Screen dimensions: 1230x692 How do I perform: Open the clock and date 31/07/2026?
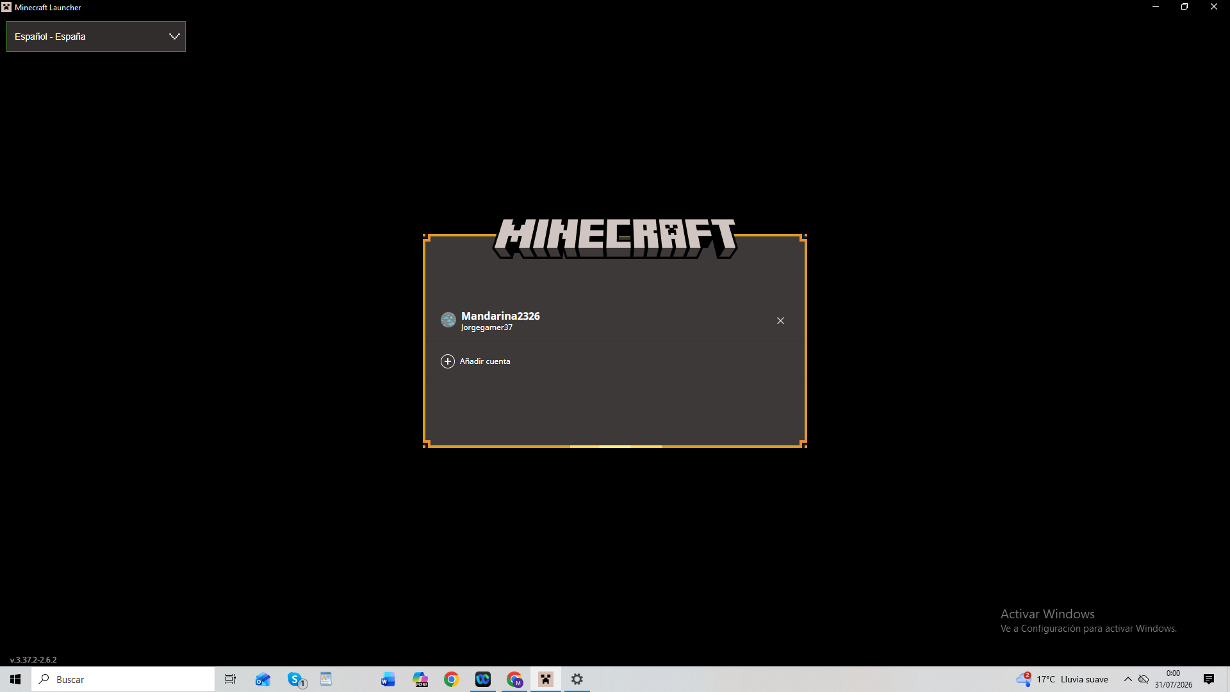1174,679
